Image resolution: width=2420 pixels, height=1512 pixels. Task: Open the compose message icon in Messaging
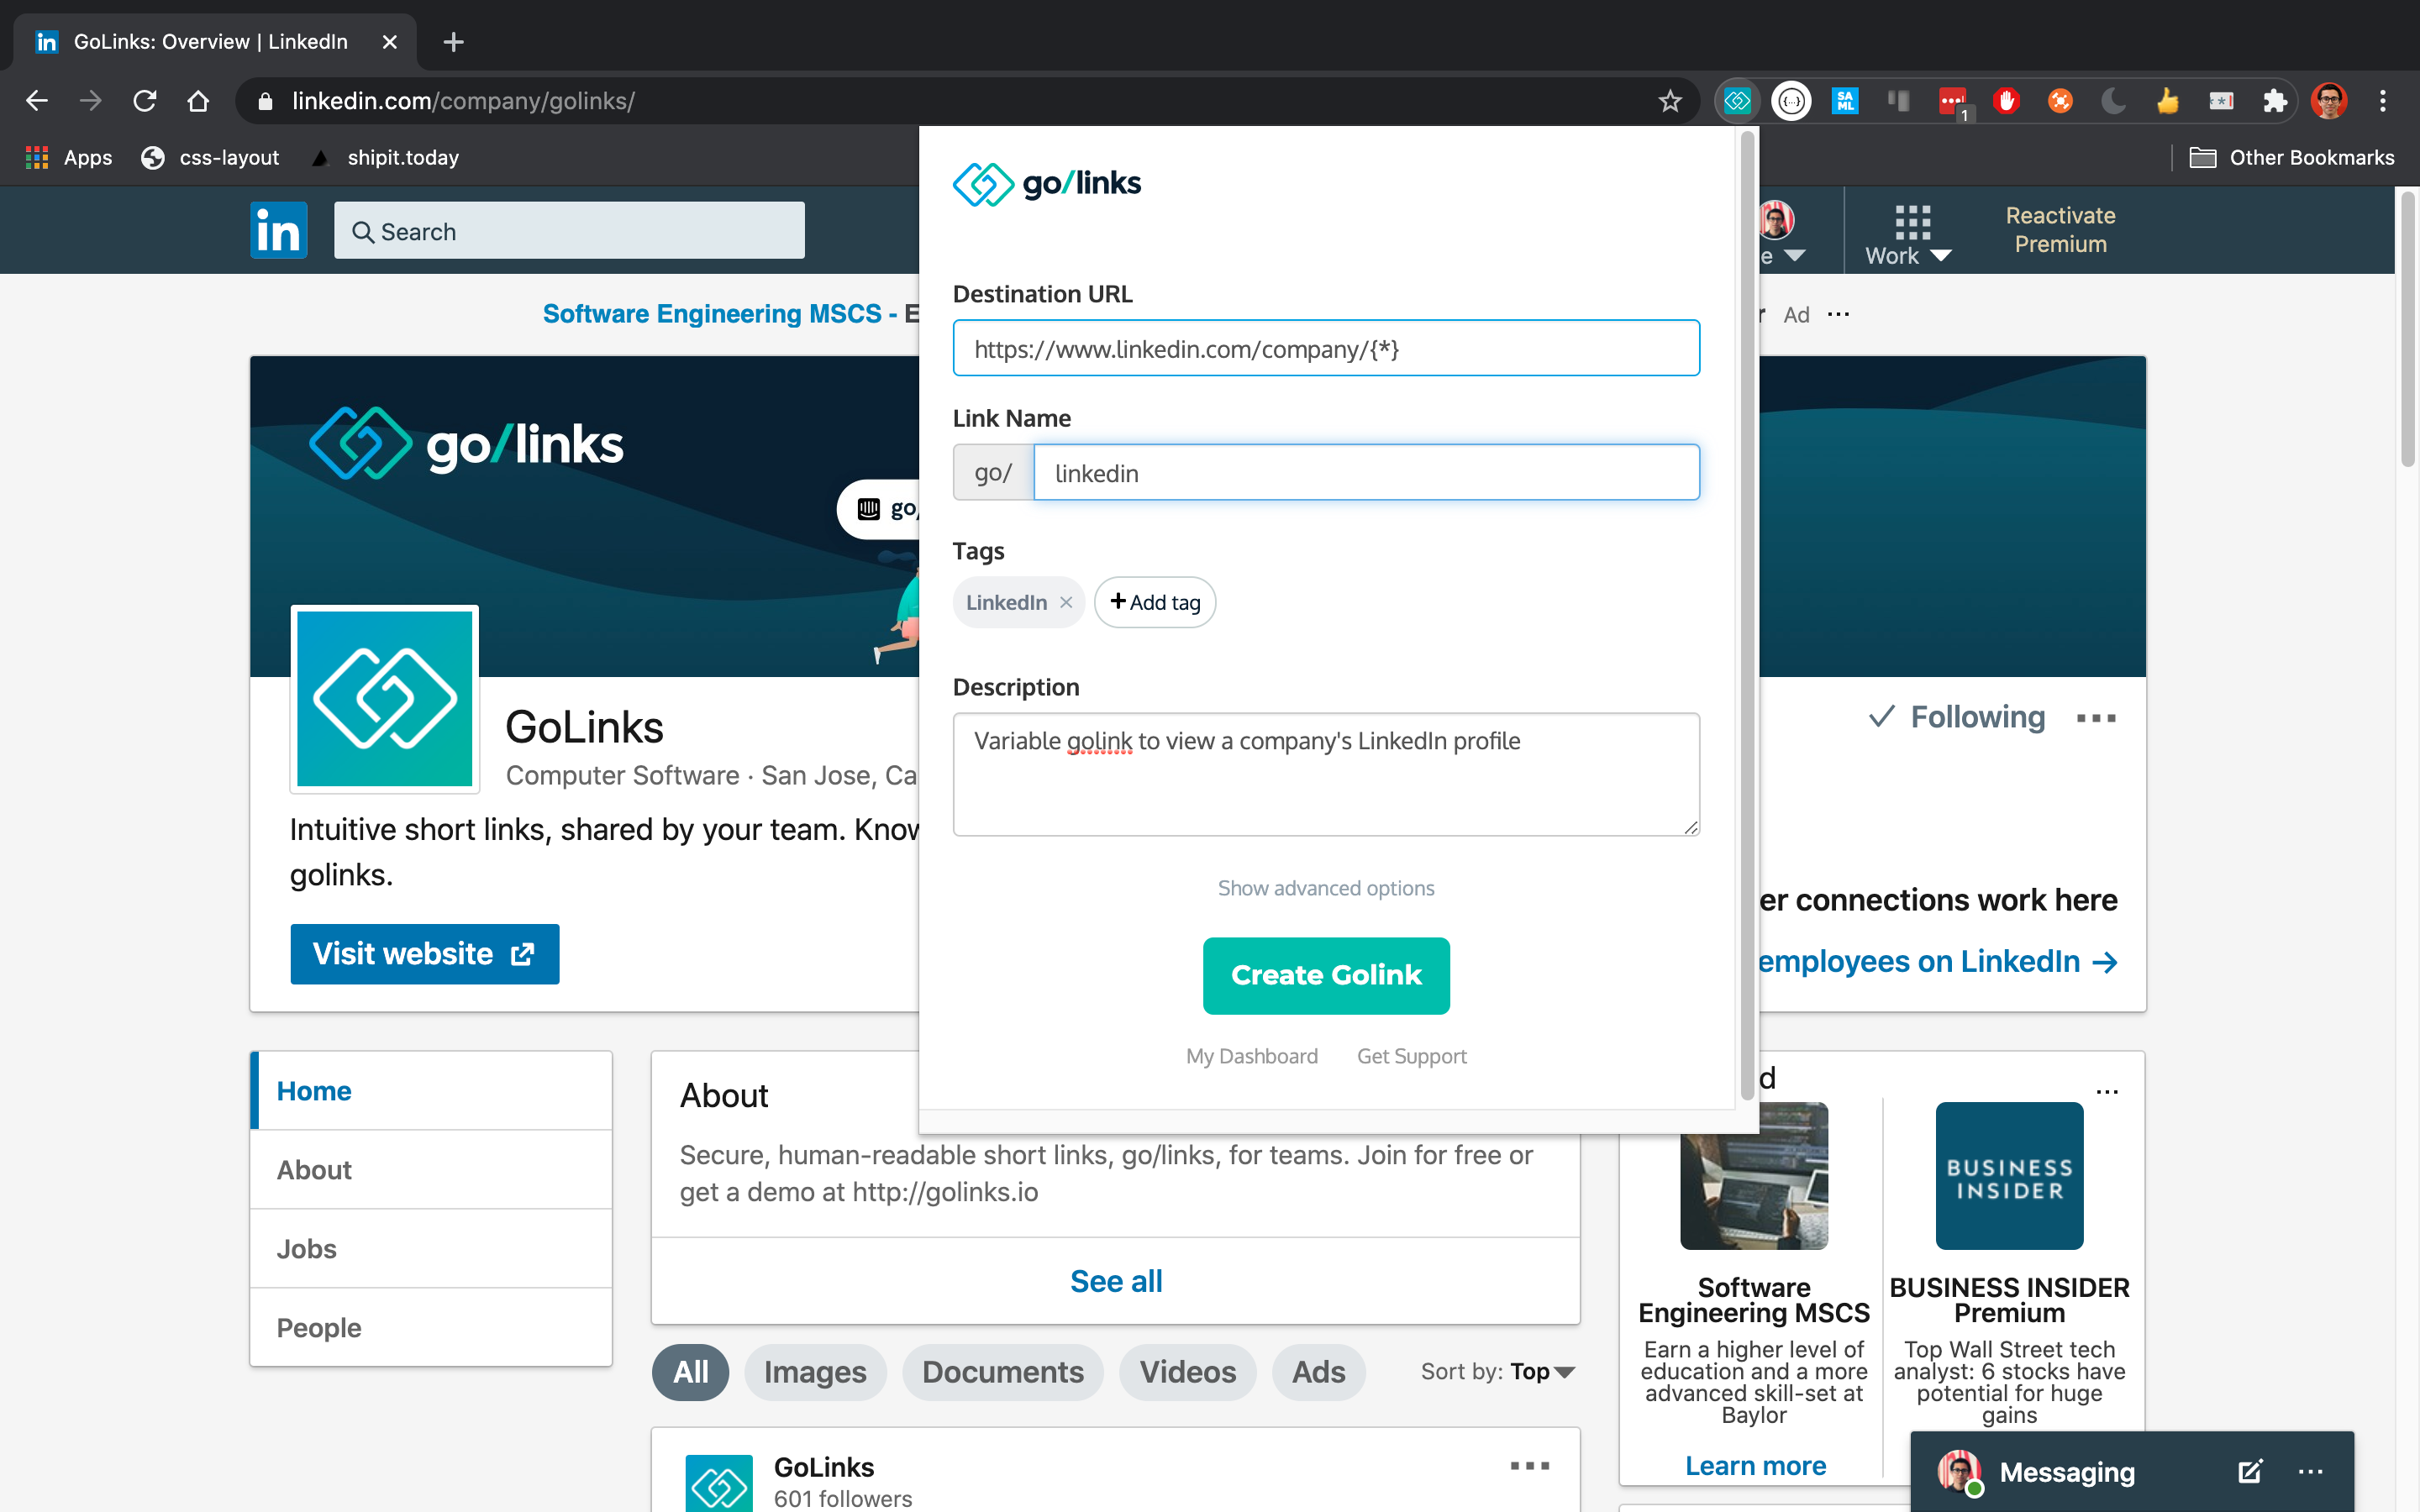coord(2249,1471)
